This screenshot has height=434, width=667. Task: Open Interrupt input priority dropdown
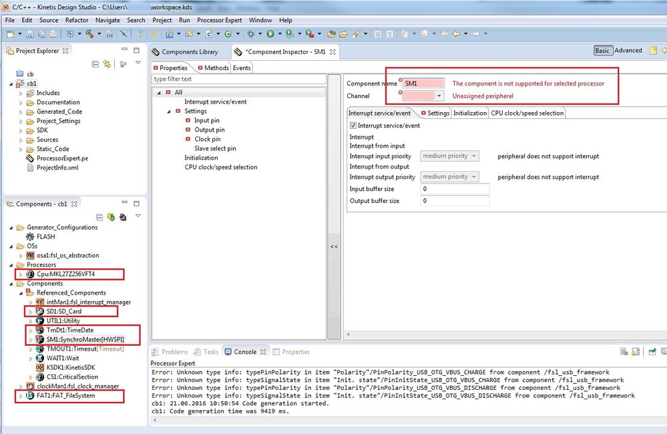point(474,156)
